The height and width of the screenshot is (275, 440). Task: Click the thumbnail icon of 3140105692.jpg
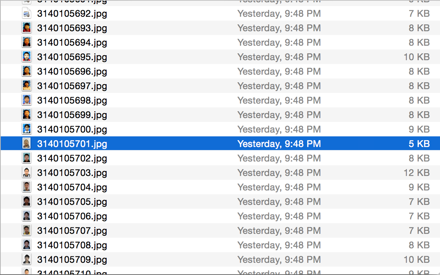[27, 13]
